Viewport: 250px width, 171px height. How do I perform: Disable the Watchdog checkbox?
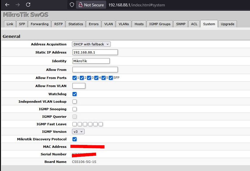[x=75, y=94]
